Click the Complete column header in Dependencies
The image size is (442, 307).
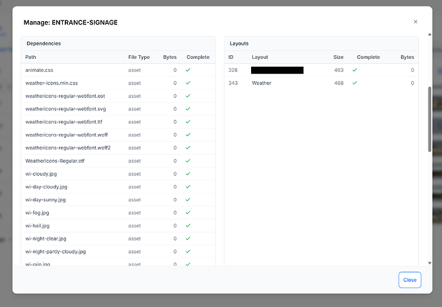pyautogui.click(x=198, y=57)
